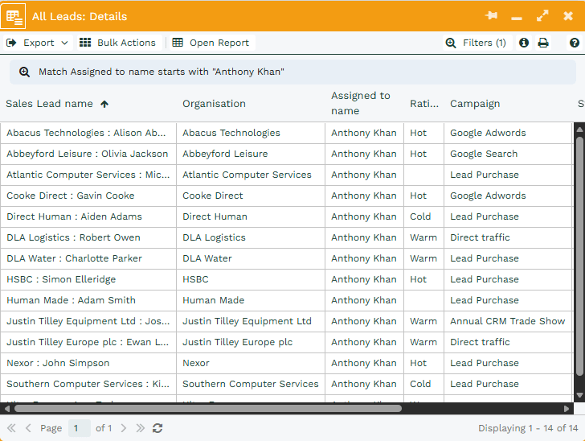585x441 pixels.
Task: Click the Organisation column header
Action: [214, 104]
